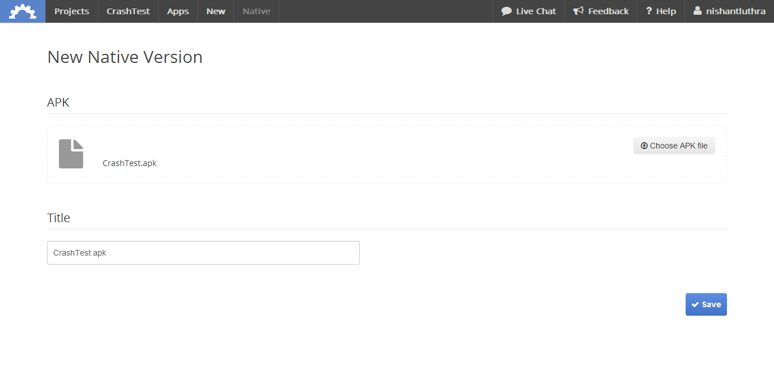This screenshot has height=378, width=774.
Task: Click the gear-cloud logo home icon
Action: point(23,11)
